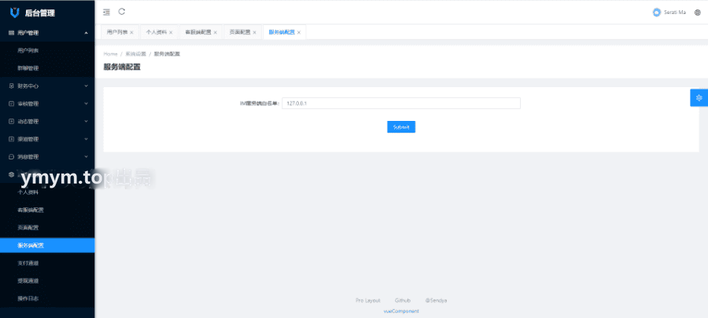Switch to the 页面配置 tab
The height and width of the screenshot is (318, 708).
[x=240, y=32]
